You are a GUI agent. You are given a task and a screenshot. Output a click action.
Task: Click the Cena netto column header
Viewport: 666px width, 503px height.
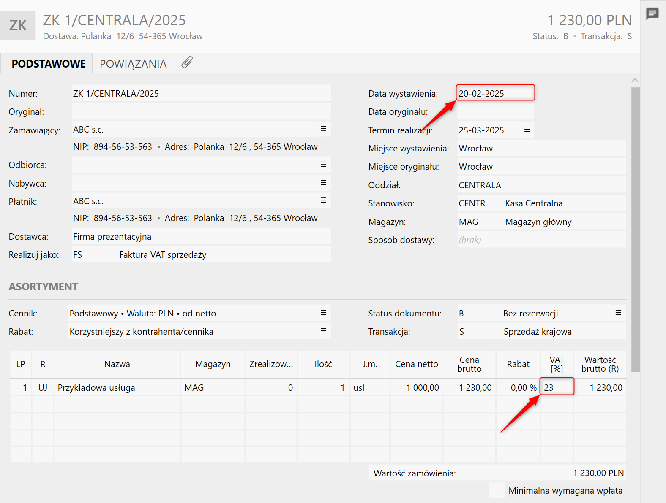tap(417, 364)
